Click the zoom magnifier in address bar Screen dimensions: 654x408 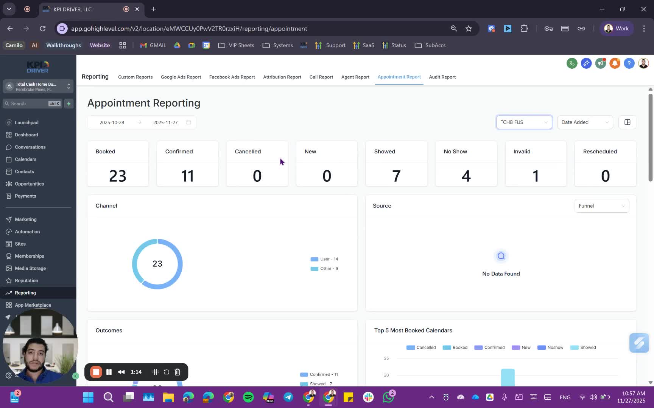[454, 29]
